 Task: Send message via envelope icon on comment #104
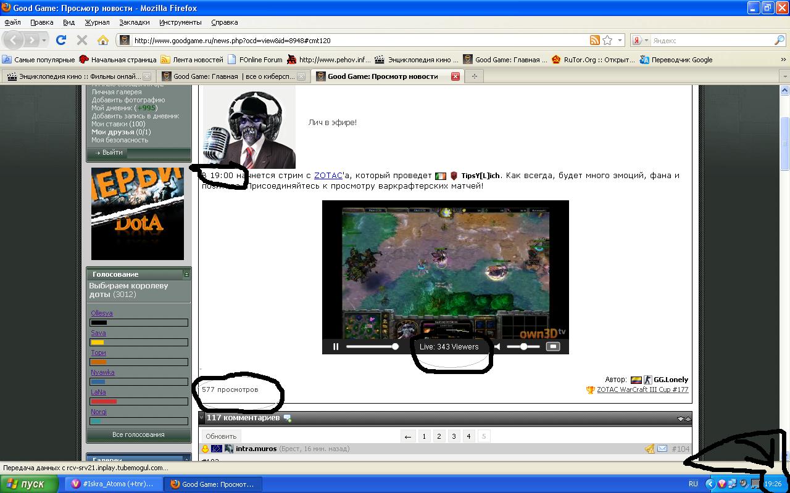pyautogui.click(x=662, y=449)
